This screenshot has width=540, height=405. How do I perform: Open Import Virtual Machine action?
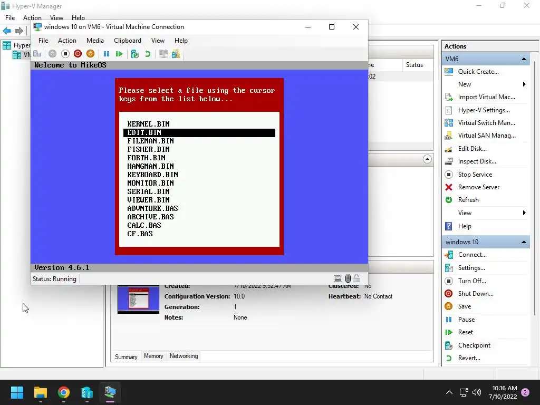487,97
